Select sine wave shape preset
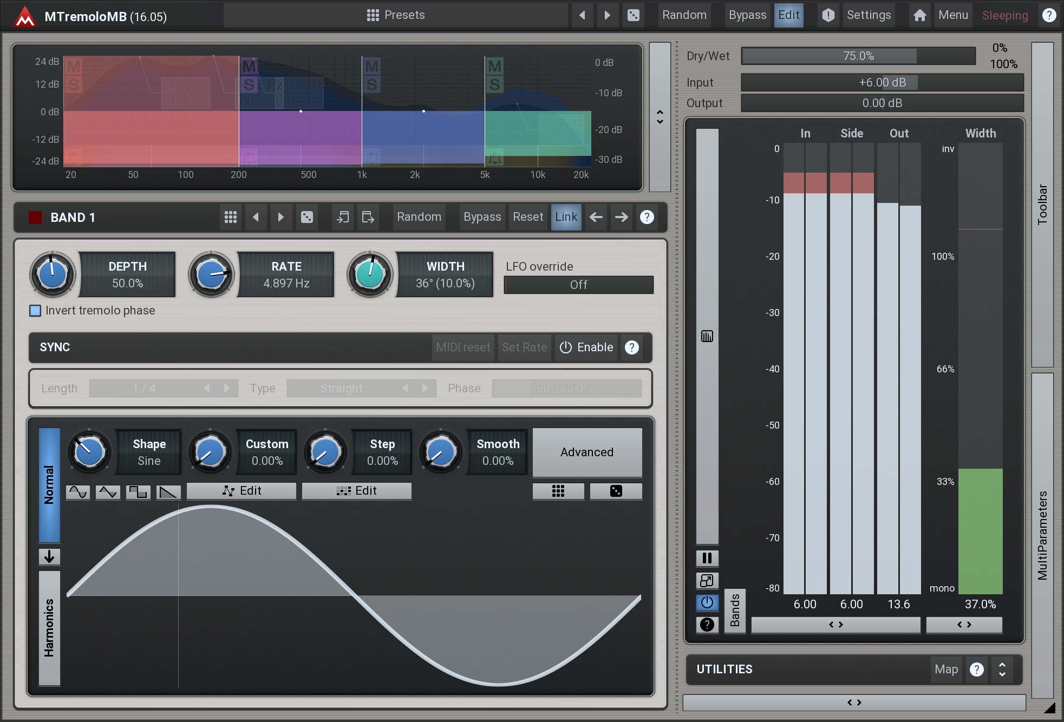The width and height of the screenshot is (1064, 722). pos(78,491)
